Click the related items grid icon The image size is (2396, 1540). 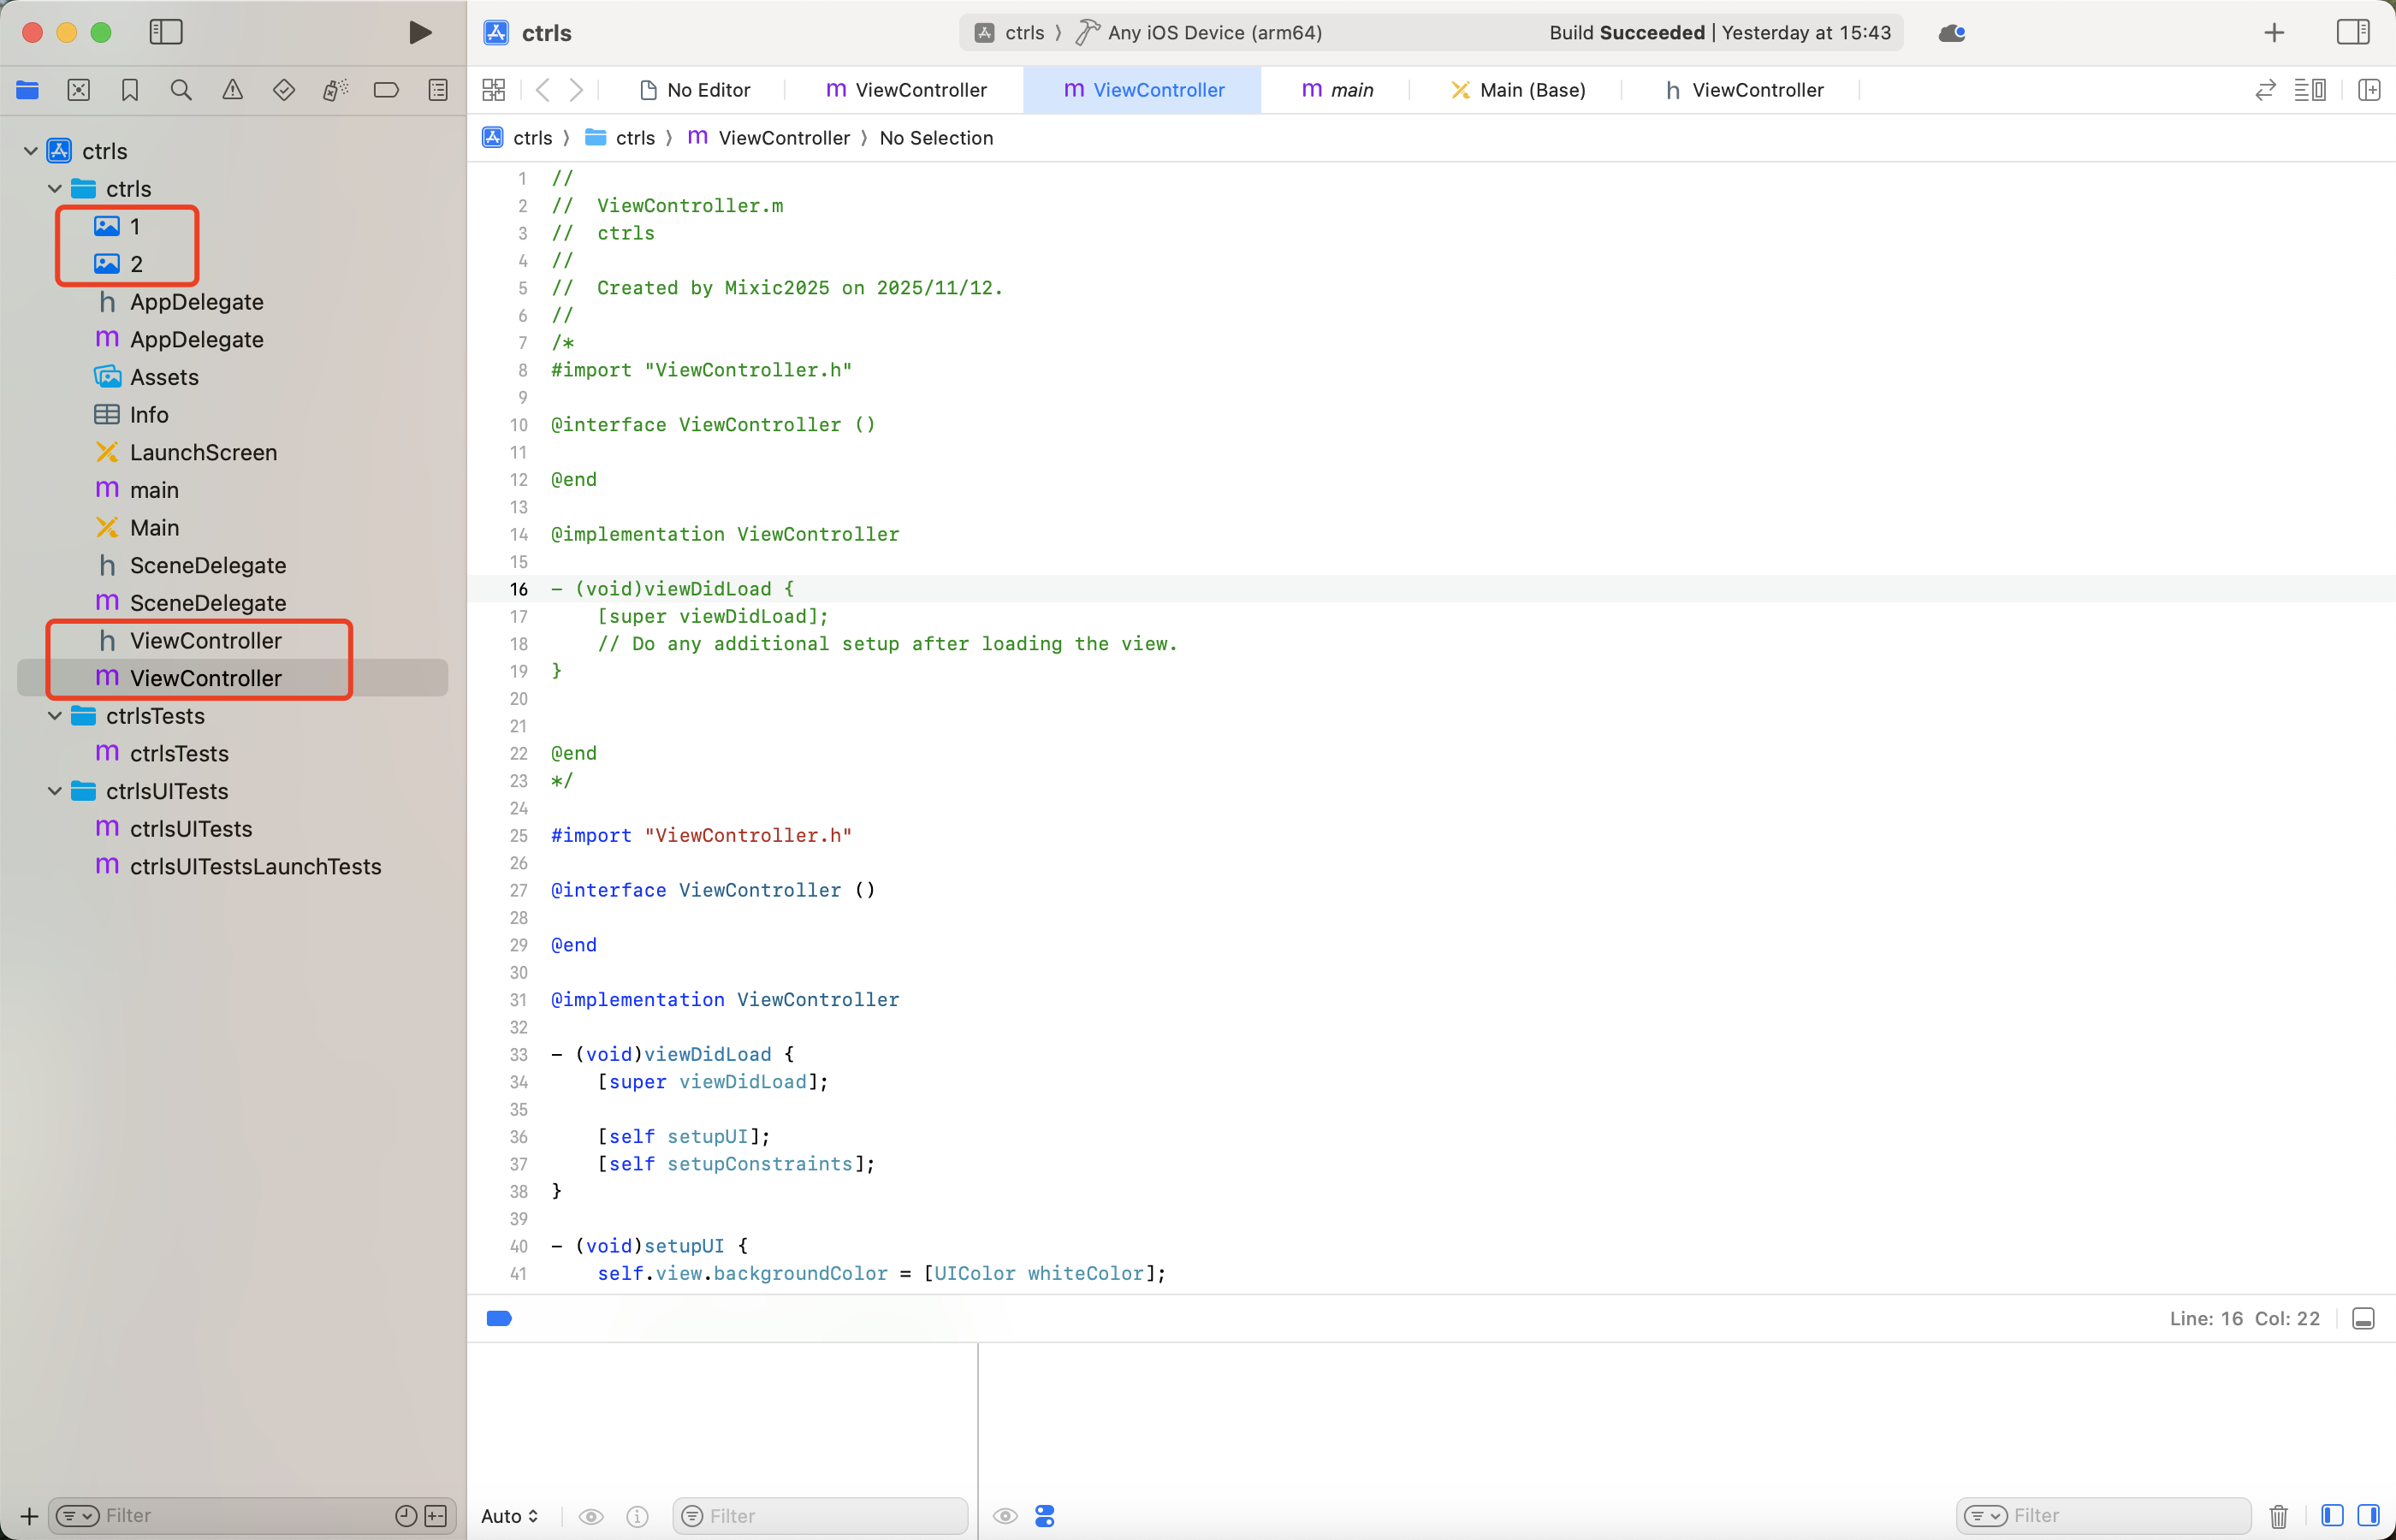[494, 90]
